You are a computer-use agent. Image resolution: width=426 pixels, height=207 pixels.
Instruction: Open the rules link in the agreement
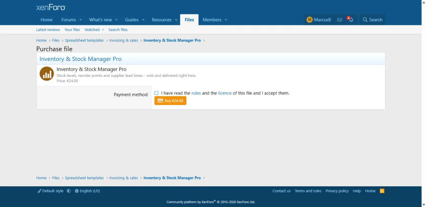click(196, 93)
